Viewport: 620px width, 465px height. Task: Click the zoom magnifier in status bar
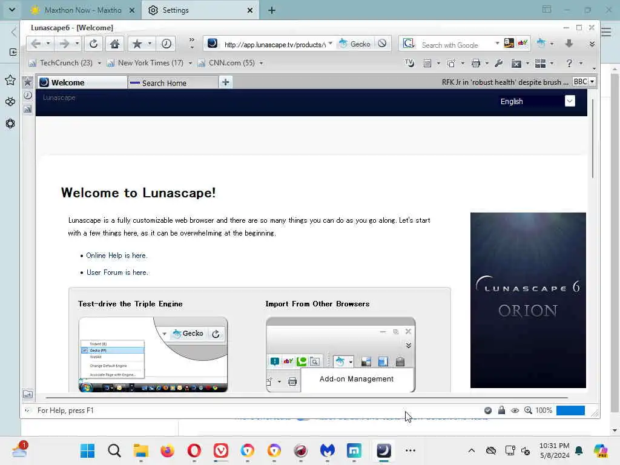[528, 411]
